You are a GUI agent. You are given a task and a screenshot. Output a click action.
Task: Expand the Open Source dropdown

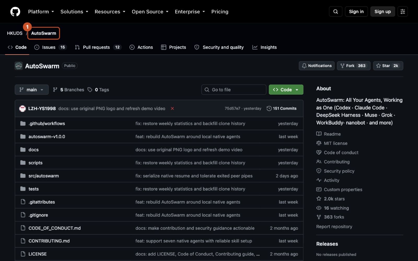point(150,11)
